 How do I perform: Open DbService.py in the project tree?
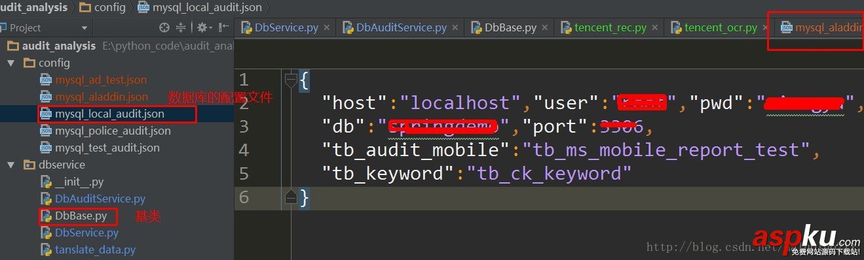pyautogui.click(x=87, y=233)
